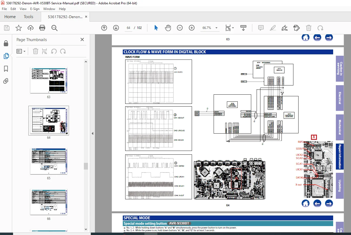Click the Save file icon
This screenshot has width=351, height=235.
click(x=7, y=28)
